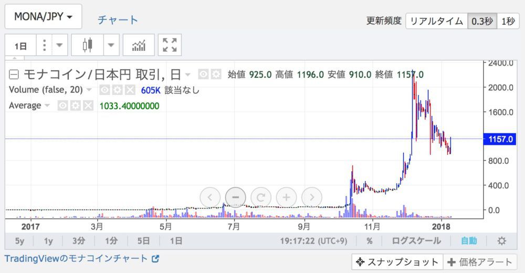Image resolution: width=525 pixels, height=273 pixels.
Task: Switch to the チャート tab
Action: 118,20
